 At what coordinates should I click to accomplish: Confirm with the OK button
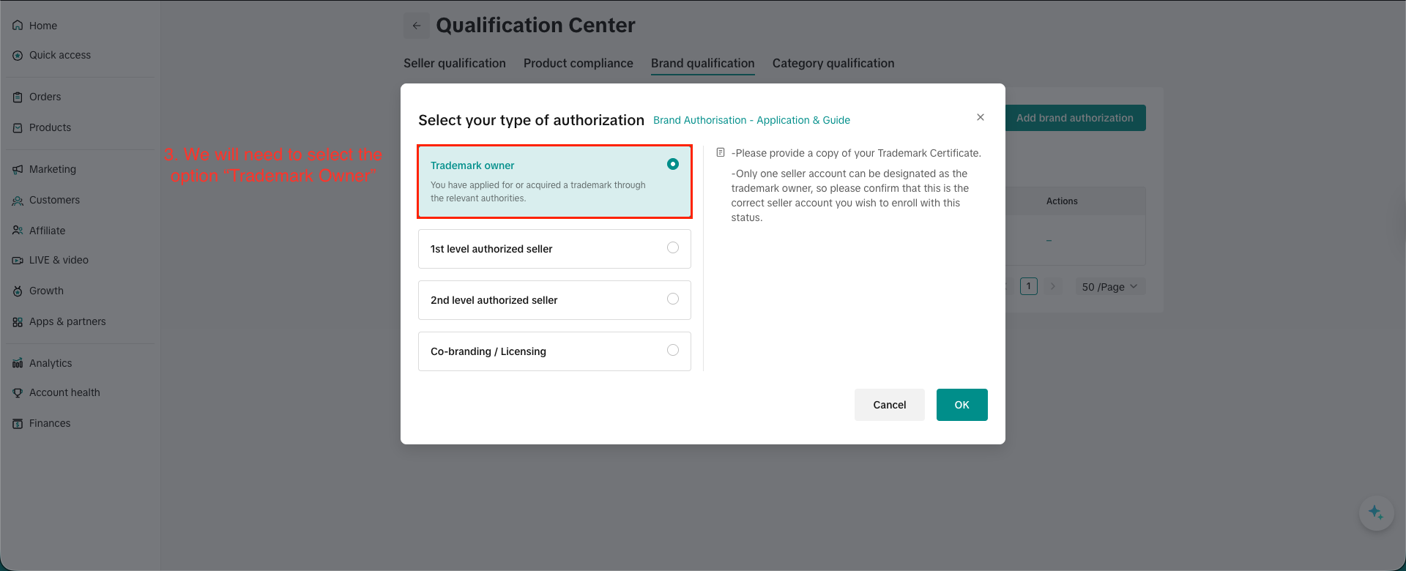(x=961, y=405)
